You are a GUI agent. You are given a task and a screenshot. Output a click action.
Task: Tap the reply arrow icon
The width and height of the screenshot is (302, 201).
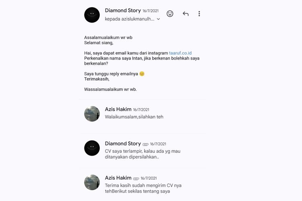(x=186, y=14)
